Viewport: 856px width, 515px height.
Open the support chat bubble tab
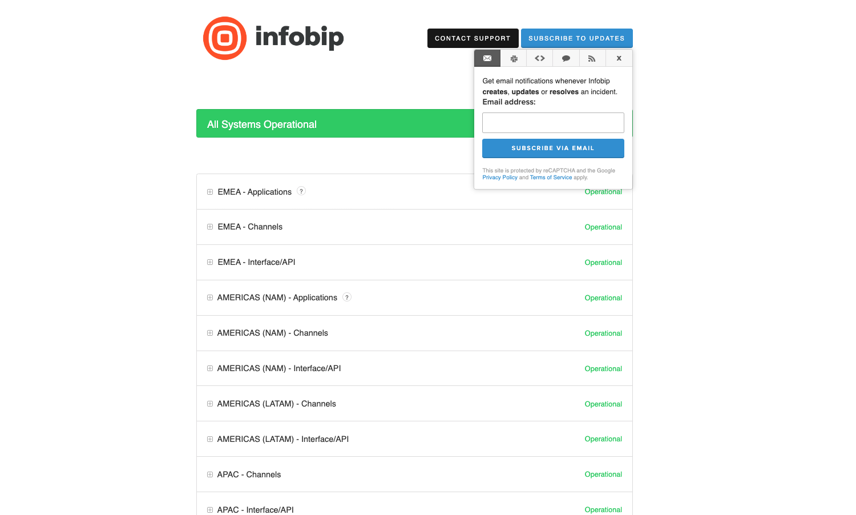(x=566, y=58)
